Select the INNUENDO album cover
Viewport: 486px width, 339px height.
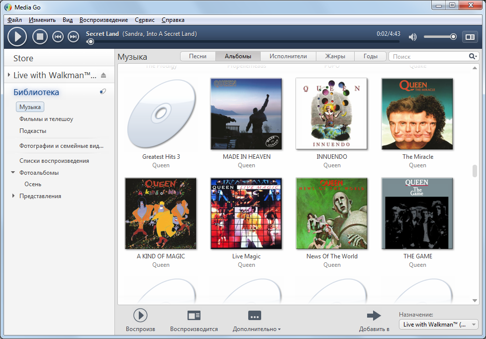[332, 114]
